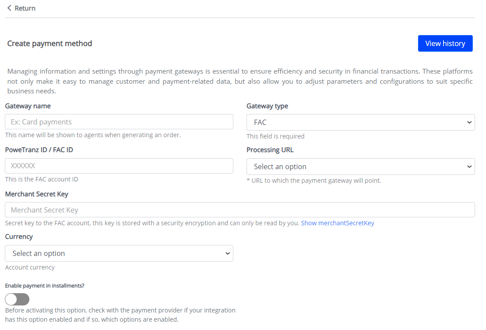Viewport: 486px width, 330px height.
Task: Click the 'Enable payment in installments?' label
Action: click(x=45, y=286)
